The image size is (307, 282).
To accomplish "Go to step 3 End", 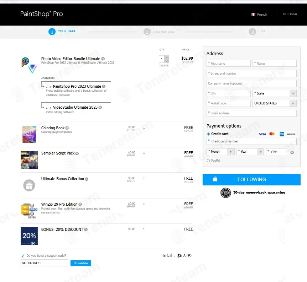I will point(257,32).
